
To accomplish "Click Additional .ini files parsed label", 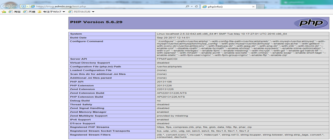I will coord(91,78).
